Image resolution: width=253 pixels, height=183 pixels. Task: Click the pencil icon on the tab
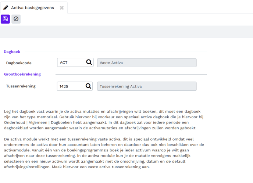6,8
